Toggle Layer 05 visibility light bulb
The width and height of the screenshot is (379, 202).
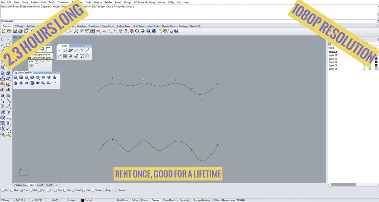click(364, 69)
